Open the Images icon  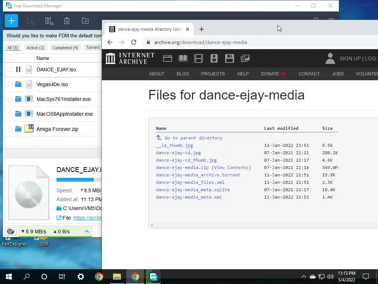coord(245,58)
